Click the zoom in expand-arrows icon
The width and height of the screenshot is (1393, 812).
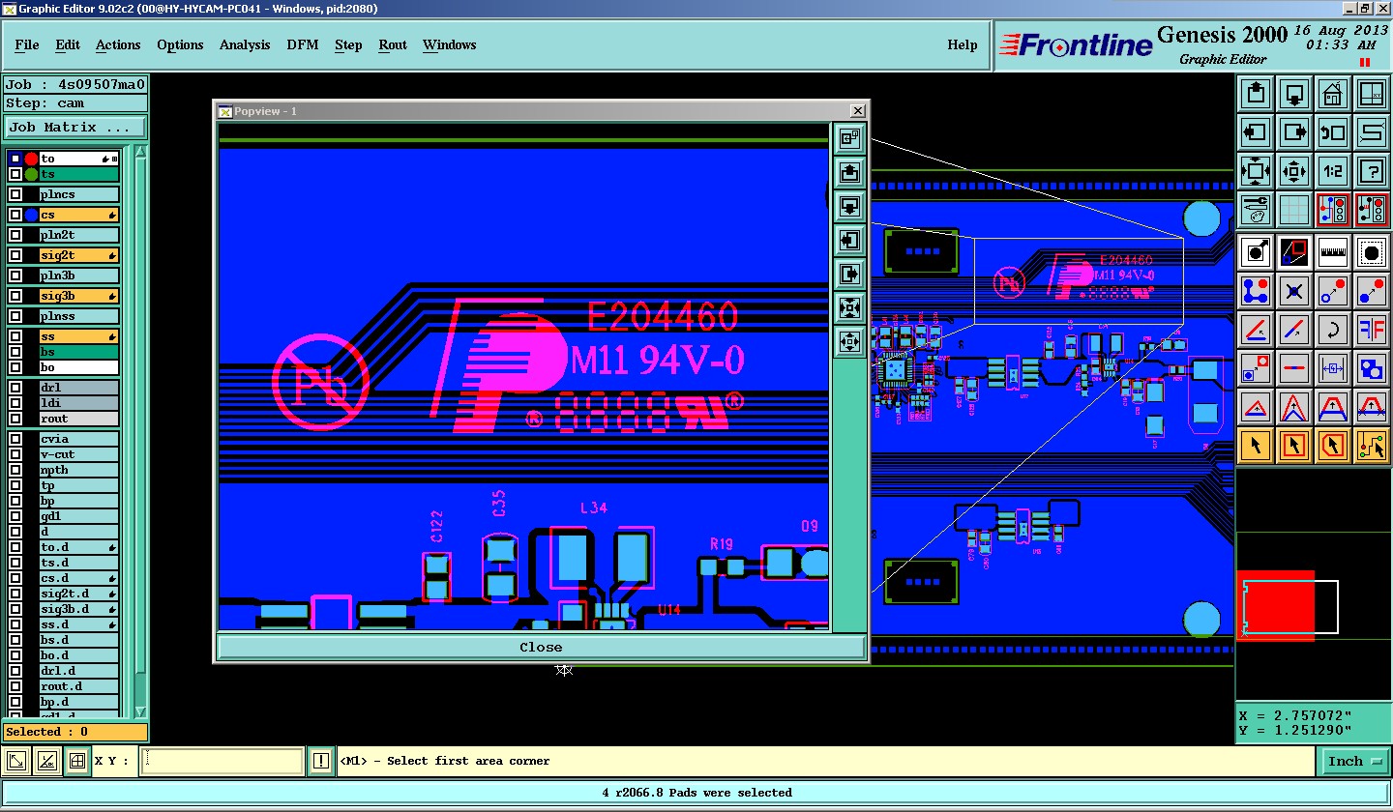(x=1256, y=171)
